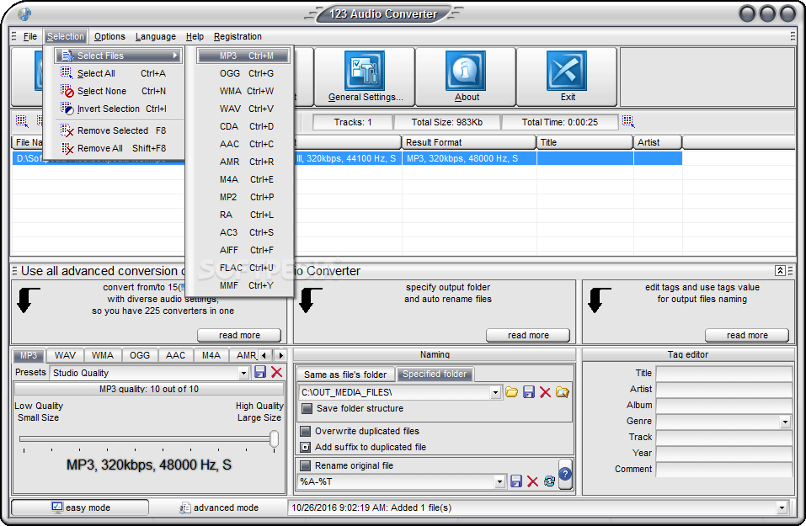Expand the output folder path dropdown

coord(495,392)
